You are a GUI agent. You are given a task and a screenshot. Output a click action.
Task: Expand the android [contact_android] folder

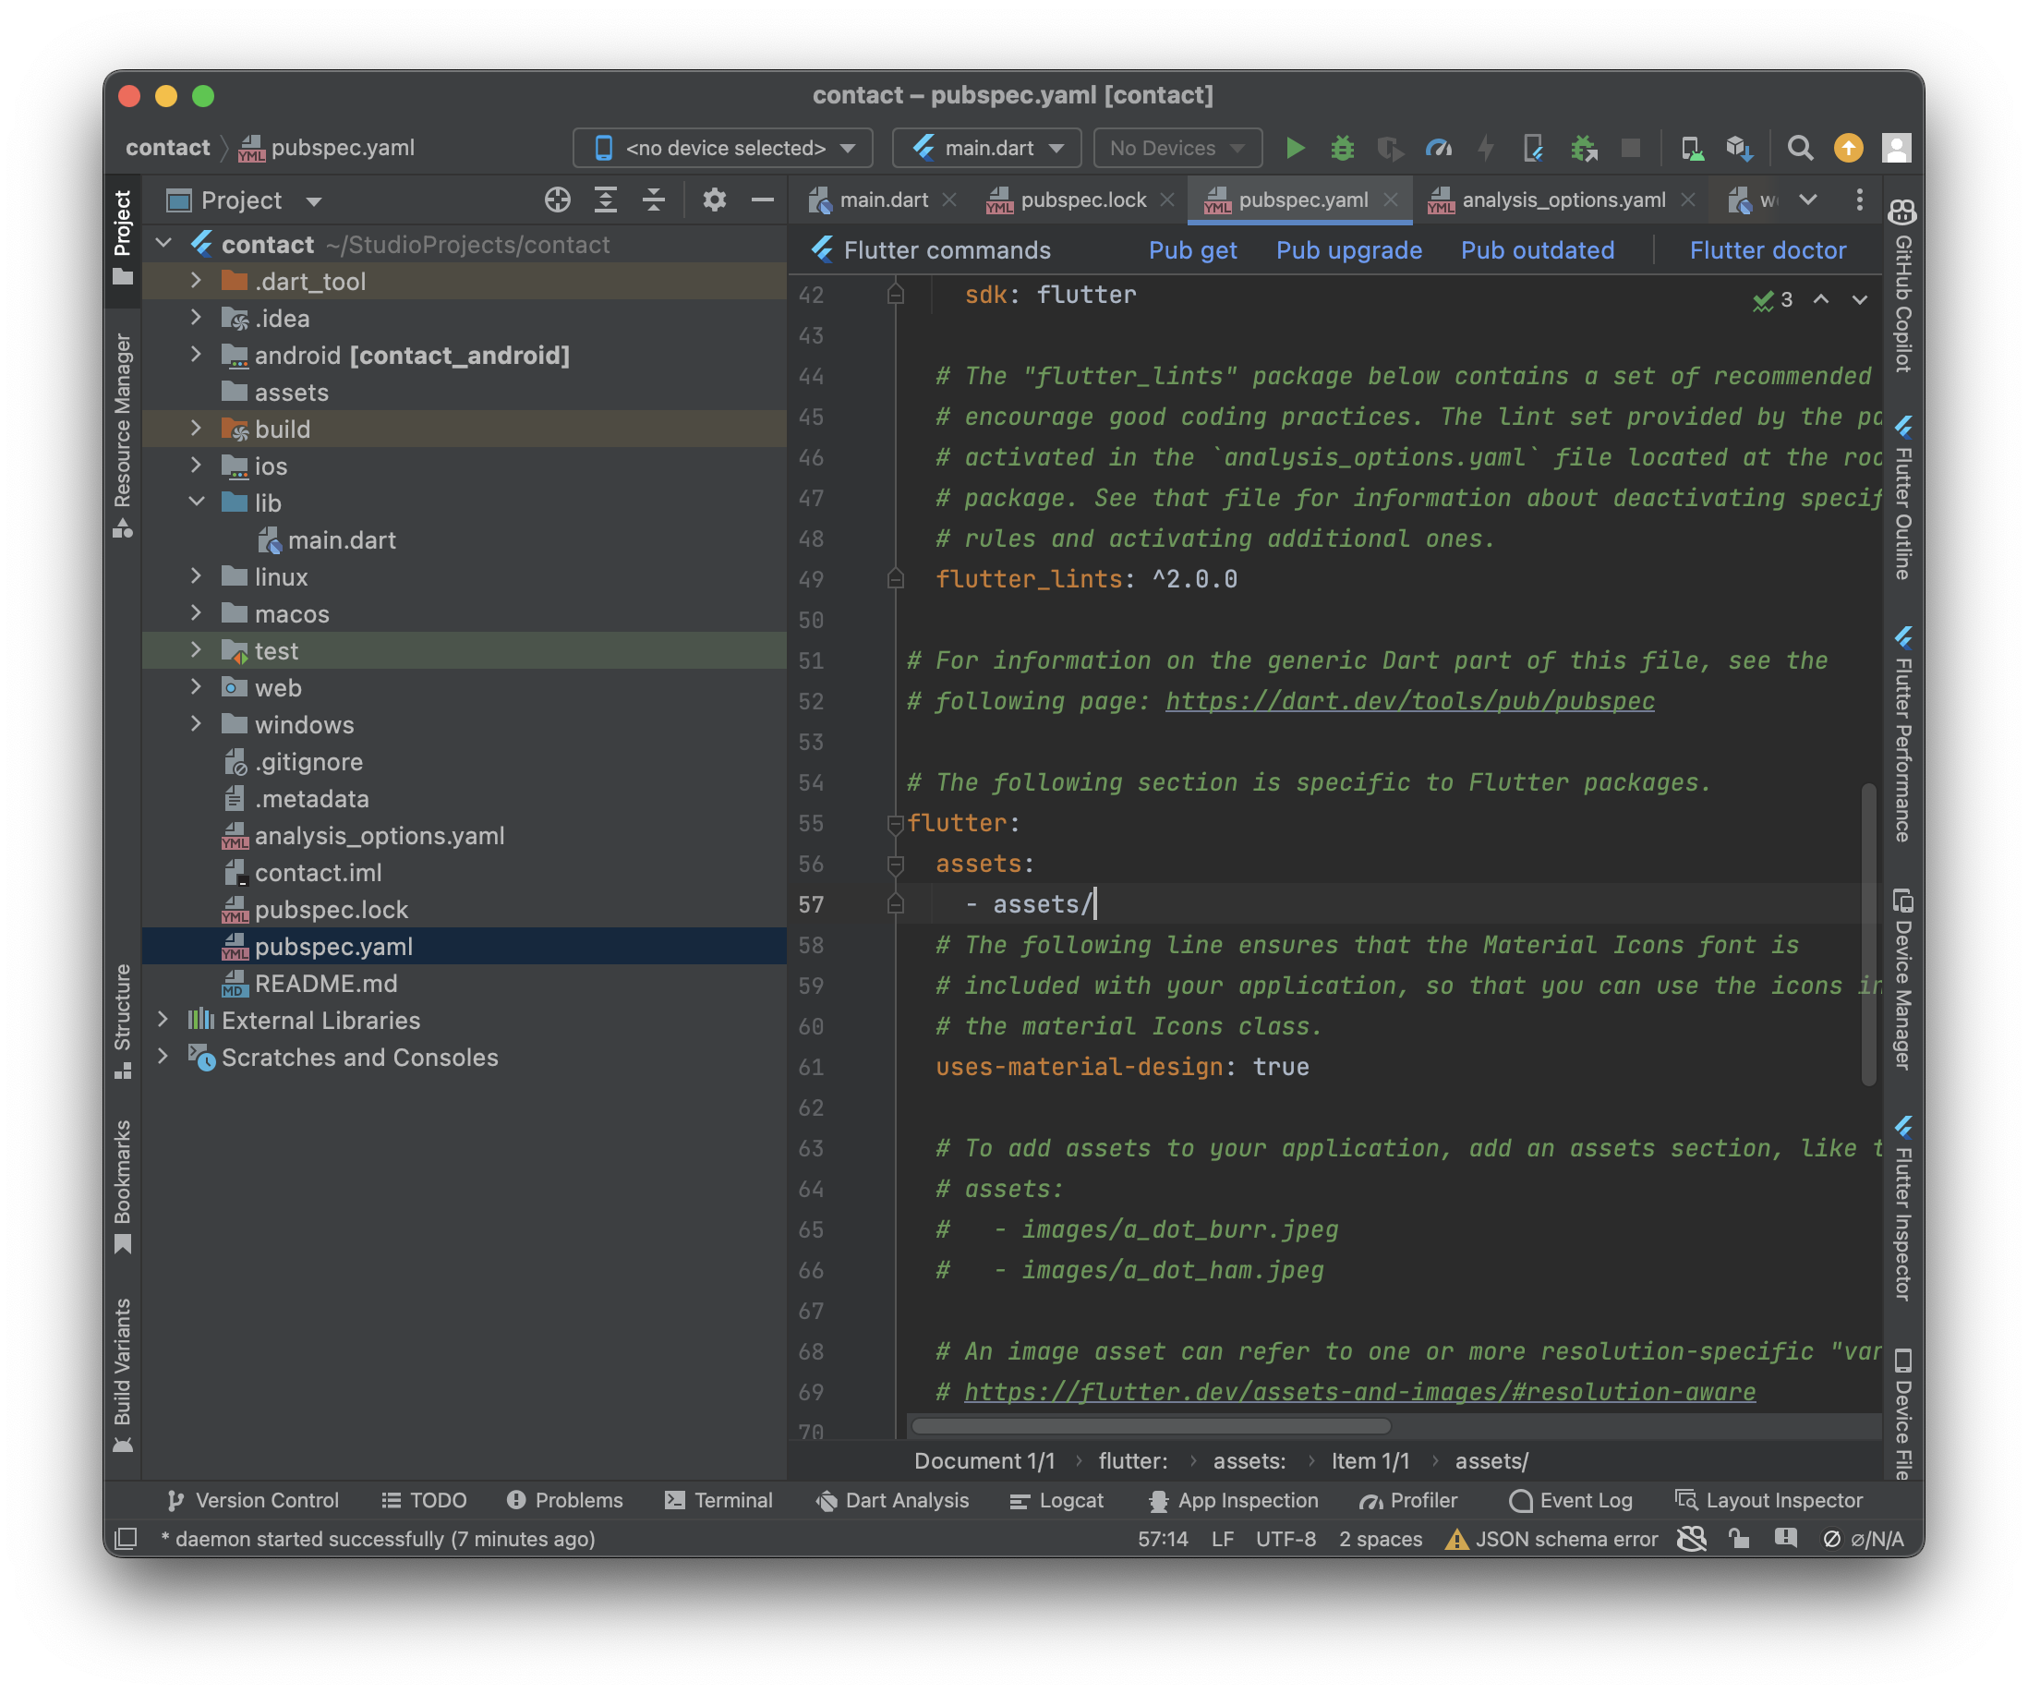tap(196, 355)
